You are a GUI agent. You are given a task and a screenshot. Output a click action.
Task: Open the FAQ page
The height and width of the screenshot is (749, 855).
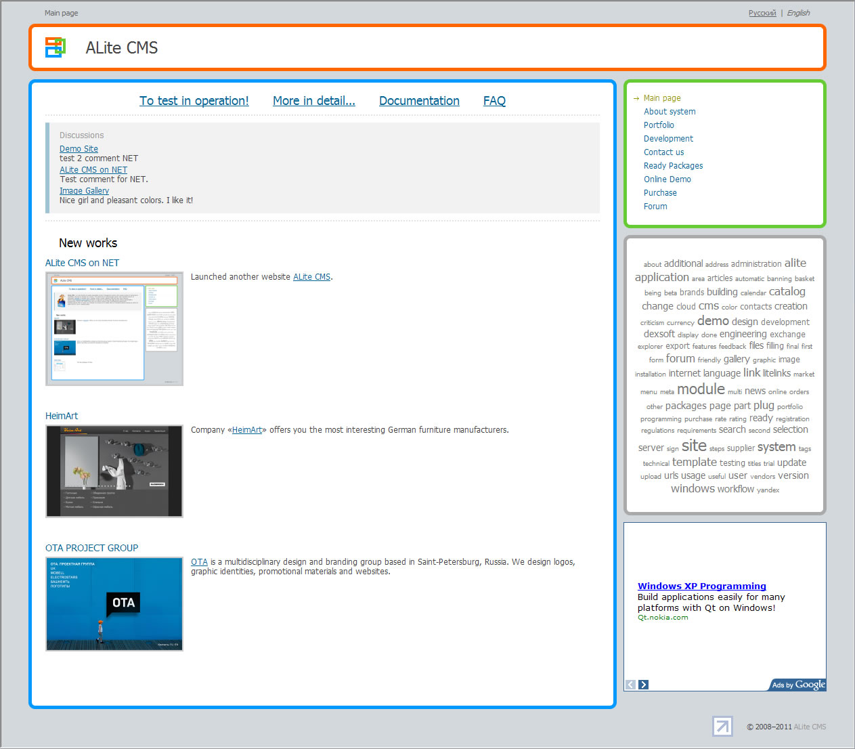click(x=494, y=101)
